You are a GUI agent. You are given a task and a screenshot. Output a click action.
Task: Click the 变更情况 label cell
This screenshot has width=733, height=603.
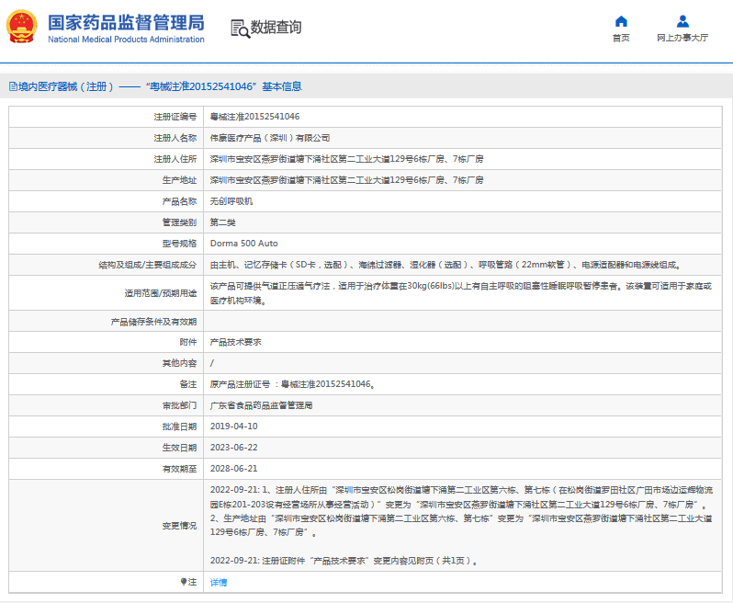tap(107, 526)
